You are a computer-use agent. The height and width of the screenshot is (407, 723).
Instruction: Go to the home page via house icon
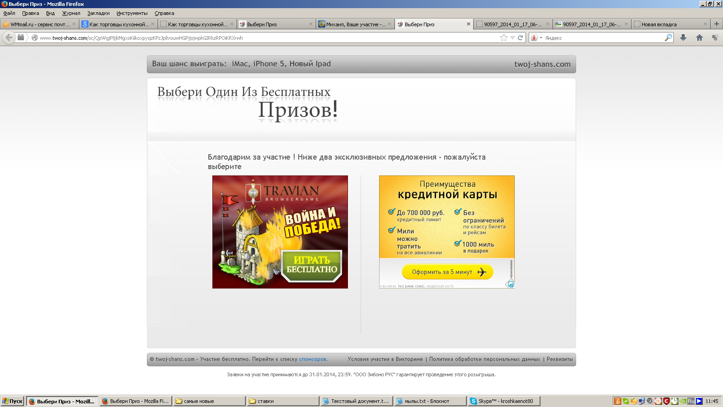(x=700, y=38)
